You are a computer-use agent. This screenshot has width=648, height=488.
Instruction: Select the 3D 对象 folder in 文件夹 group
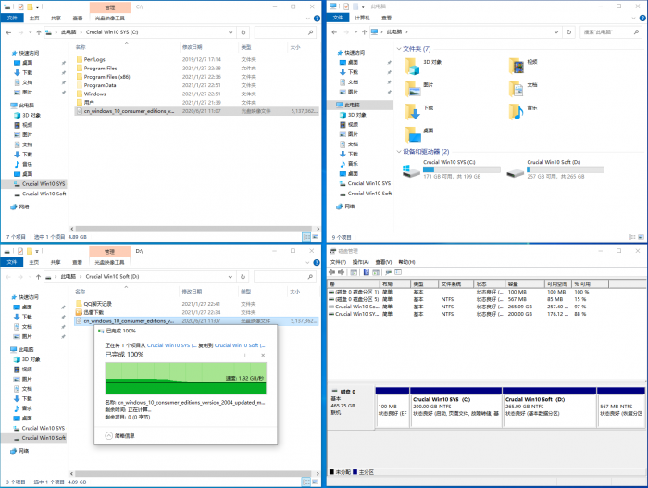click(435, 65)
